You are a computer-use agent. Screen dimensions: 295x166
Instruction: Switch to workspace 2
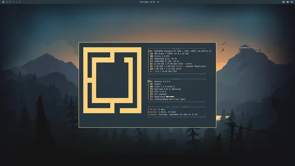10,2
